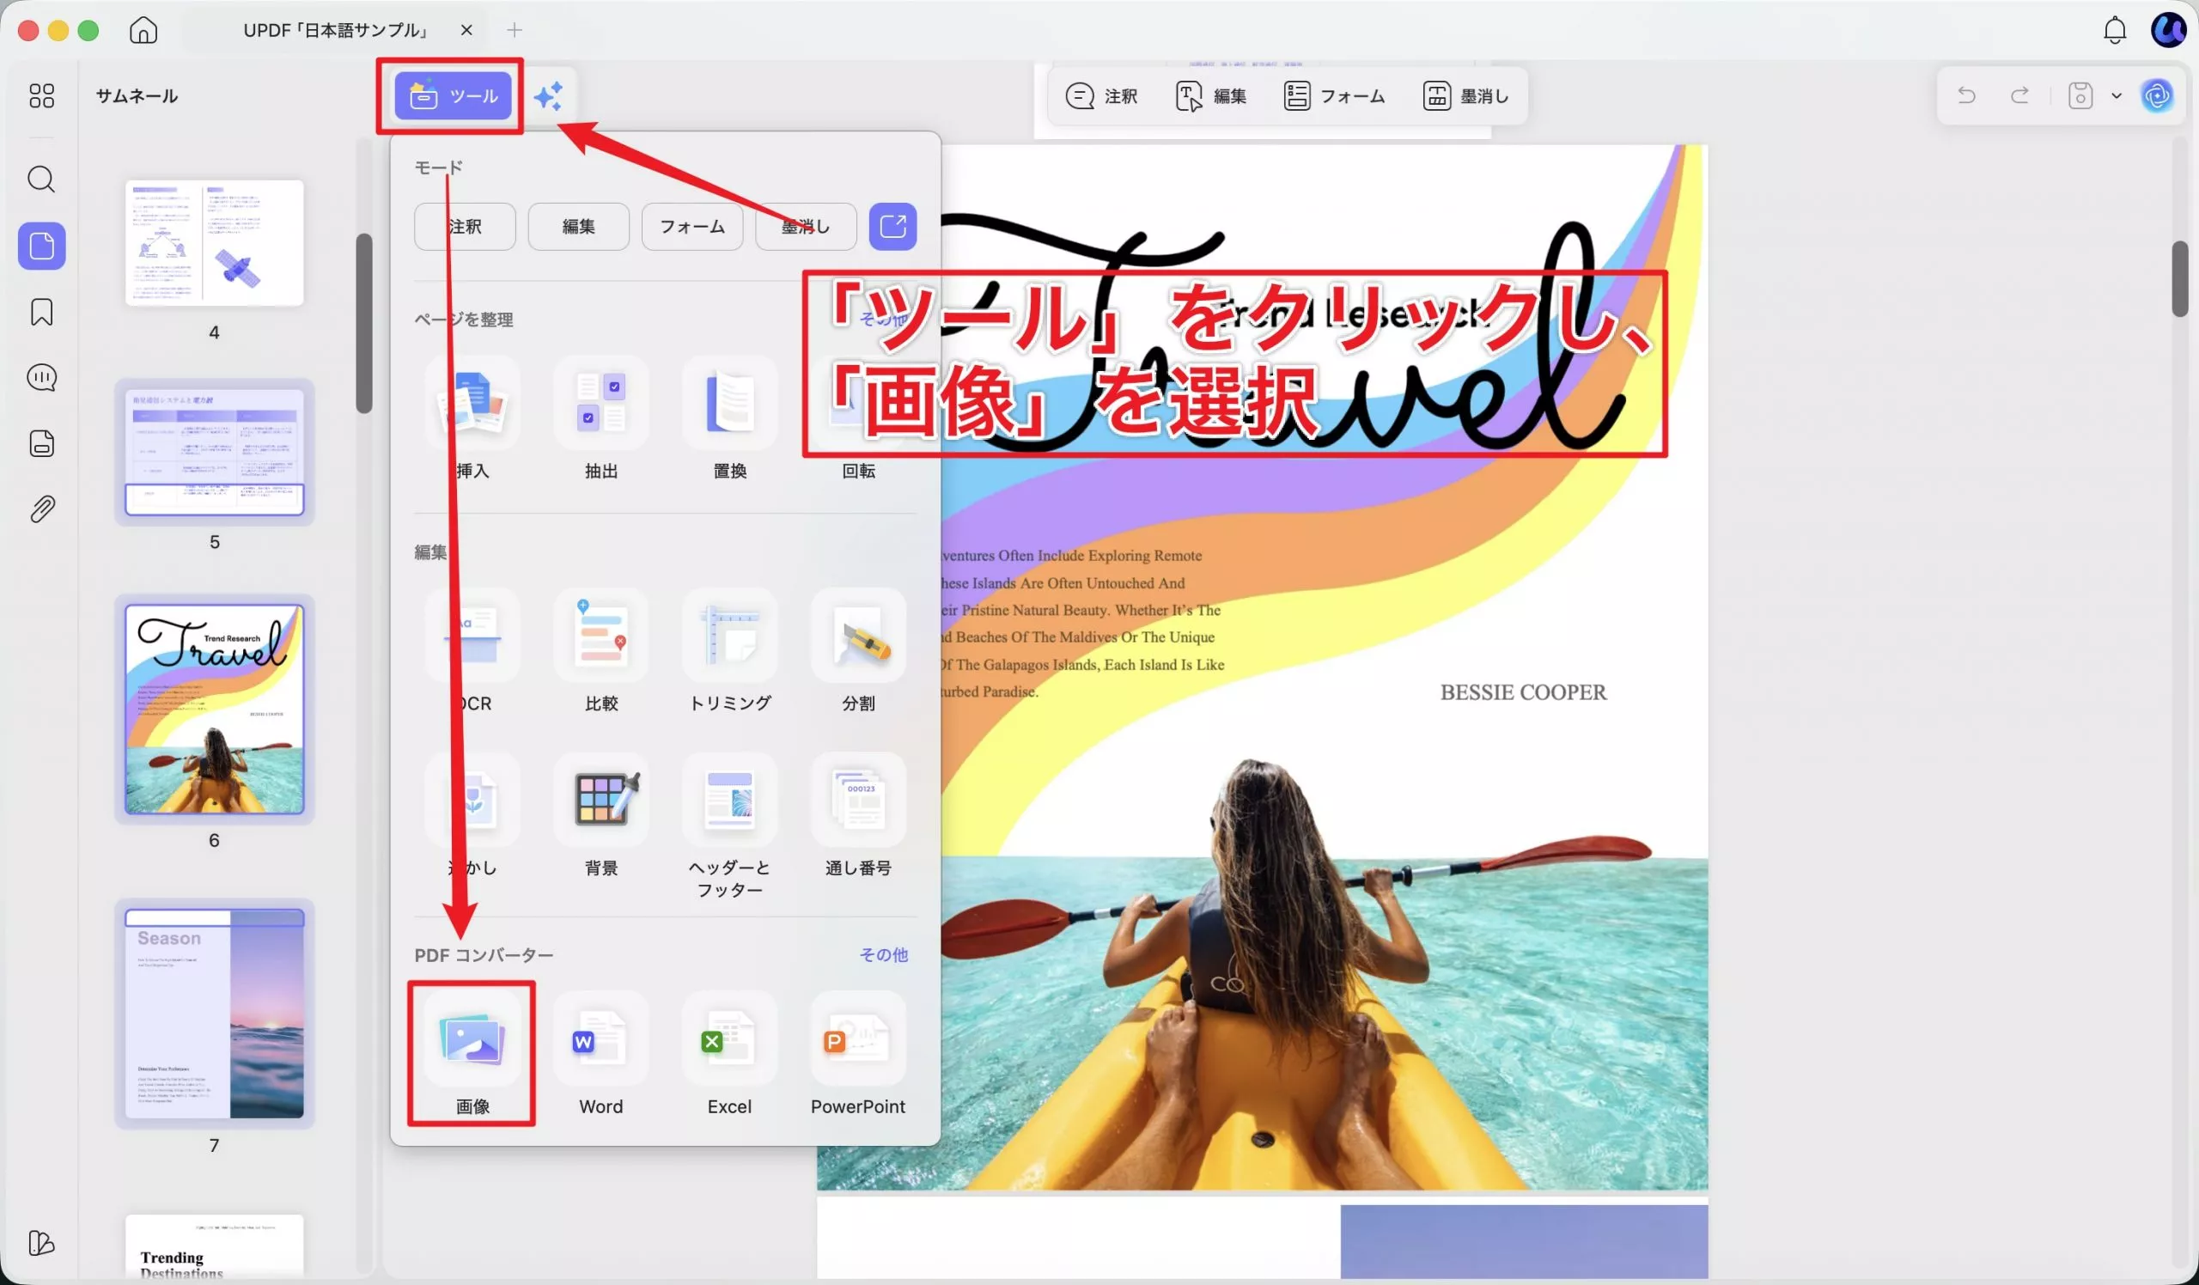Switch to 注釈 in top toolbar
This screenshot has width=2199, height=1285.
(x=1102, y=96)
